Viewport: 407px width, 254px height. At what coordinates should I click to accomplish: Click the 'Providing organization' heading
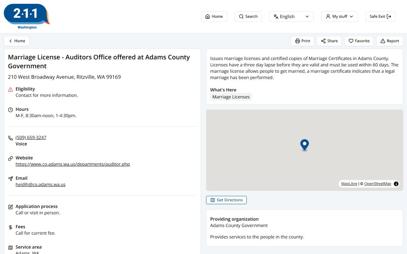(234, 219)
